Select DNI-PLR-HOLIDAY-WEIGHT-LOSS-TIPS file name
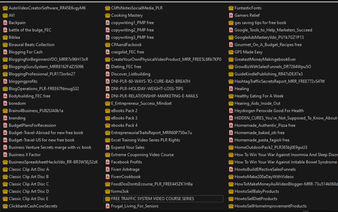The width and height of the screenshot is (338, 212). pos(147,89)
